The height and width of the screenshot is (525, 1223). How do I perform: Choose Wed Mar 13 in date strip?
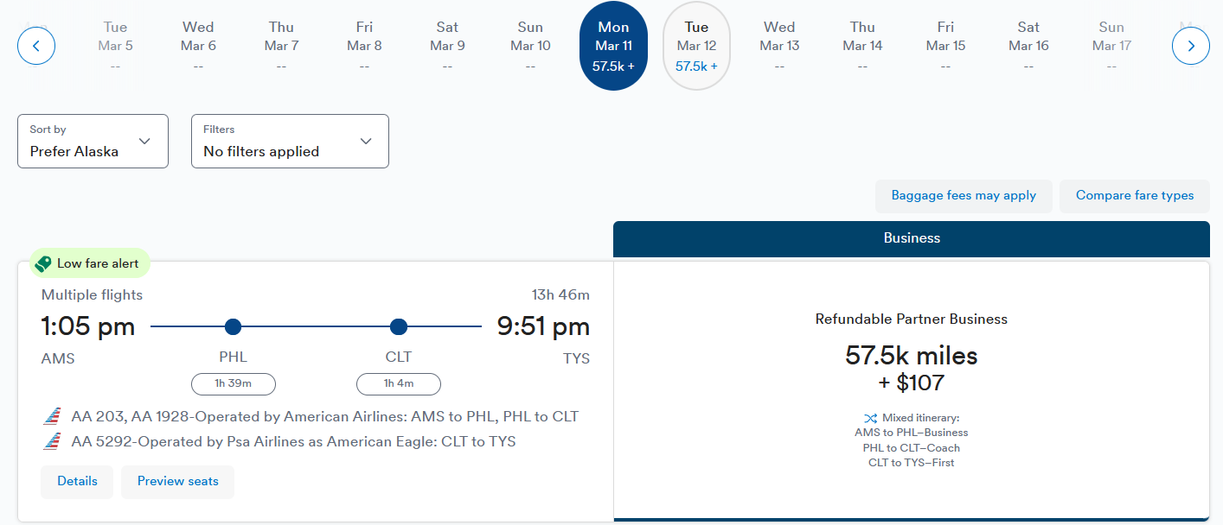(x=779, y=46)
